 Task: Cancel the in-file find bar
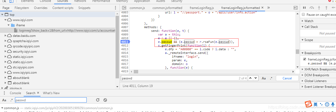[x=287, y=78]
